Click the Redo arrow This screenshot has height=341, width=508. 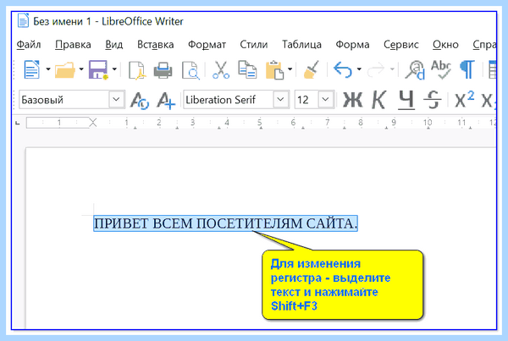(x=376, y=69)
